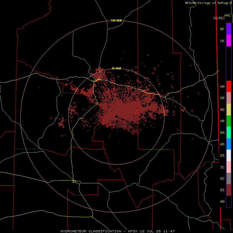Click the 12 JUL 25 date text

[x=151, y=231]
